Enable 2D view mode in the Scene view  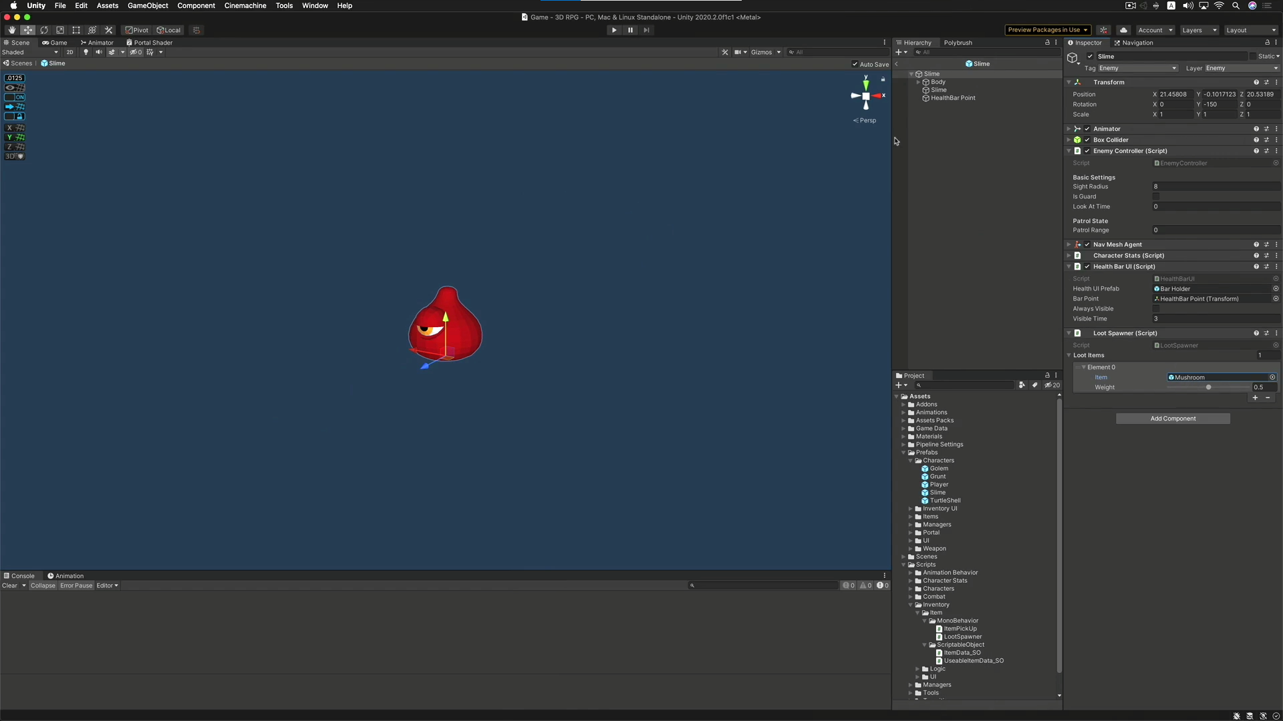tap(70, 52)
